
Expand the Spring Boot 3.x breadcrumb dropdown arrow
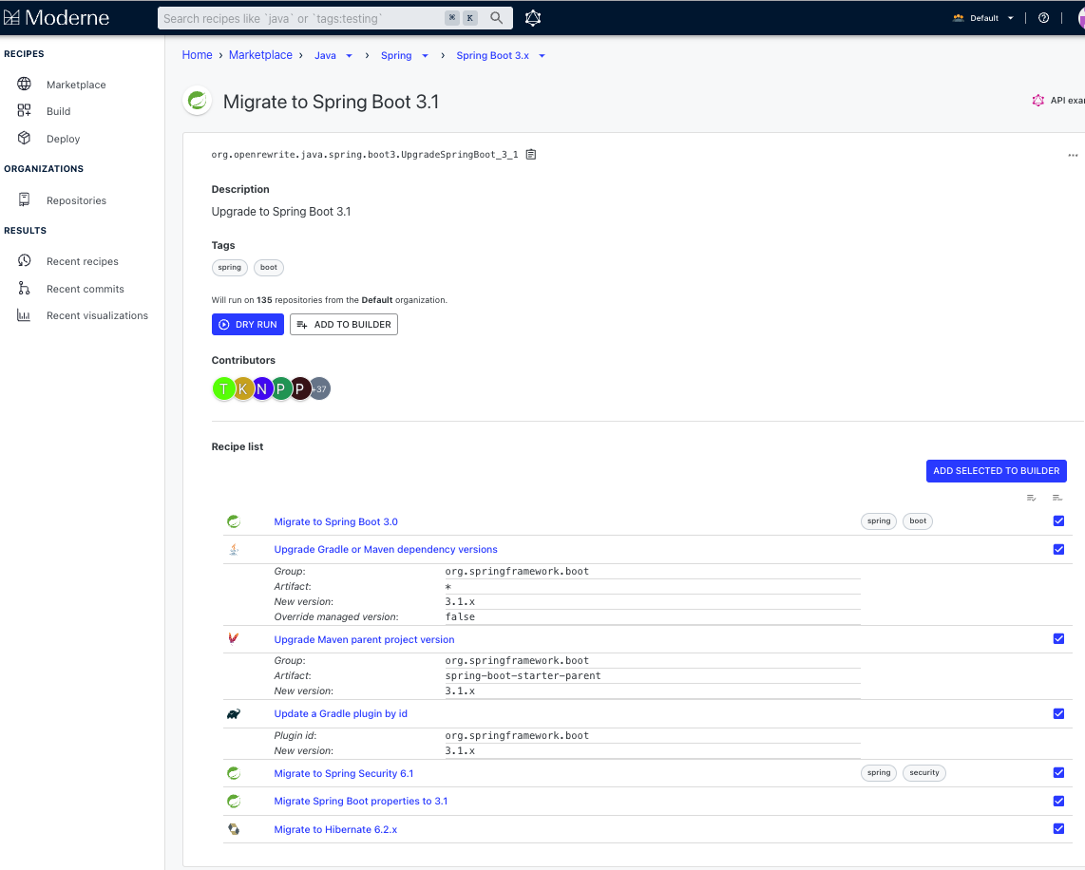tap(542, 56)
